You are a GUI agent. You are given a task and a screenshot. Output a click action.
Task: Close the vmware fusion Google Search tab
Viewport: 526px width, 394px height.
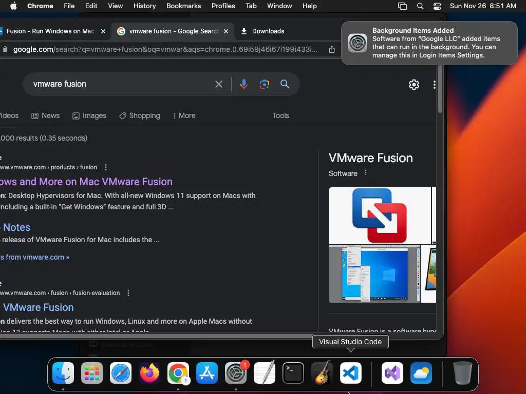pos(226,31)
